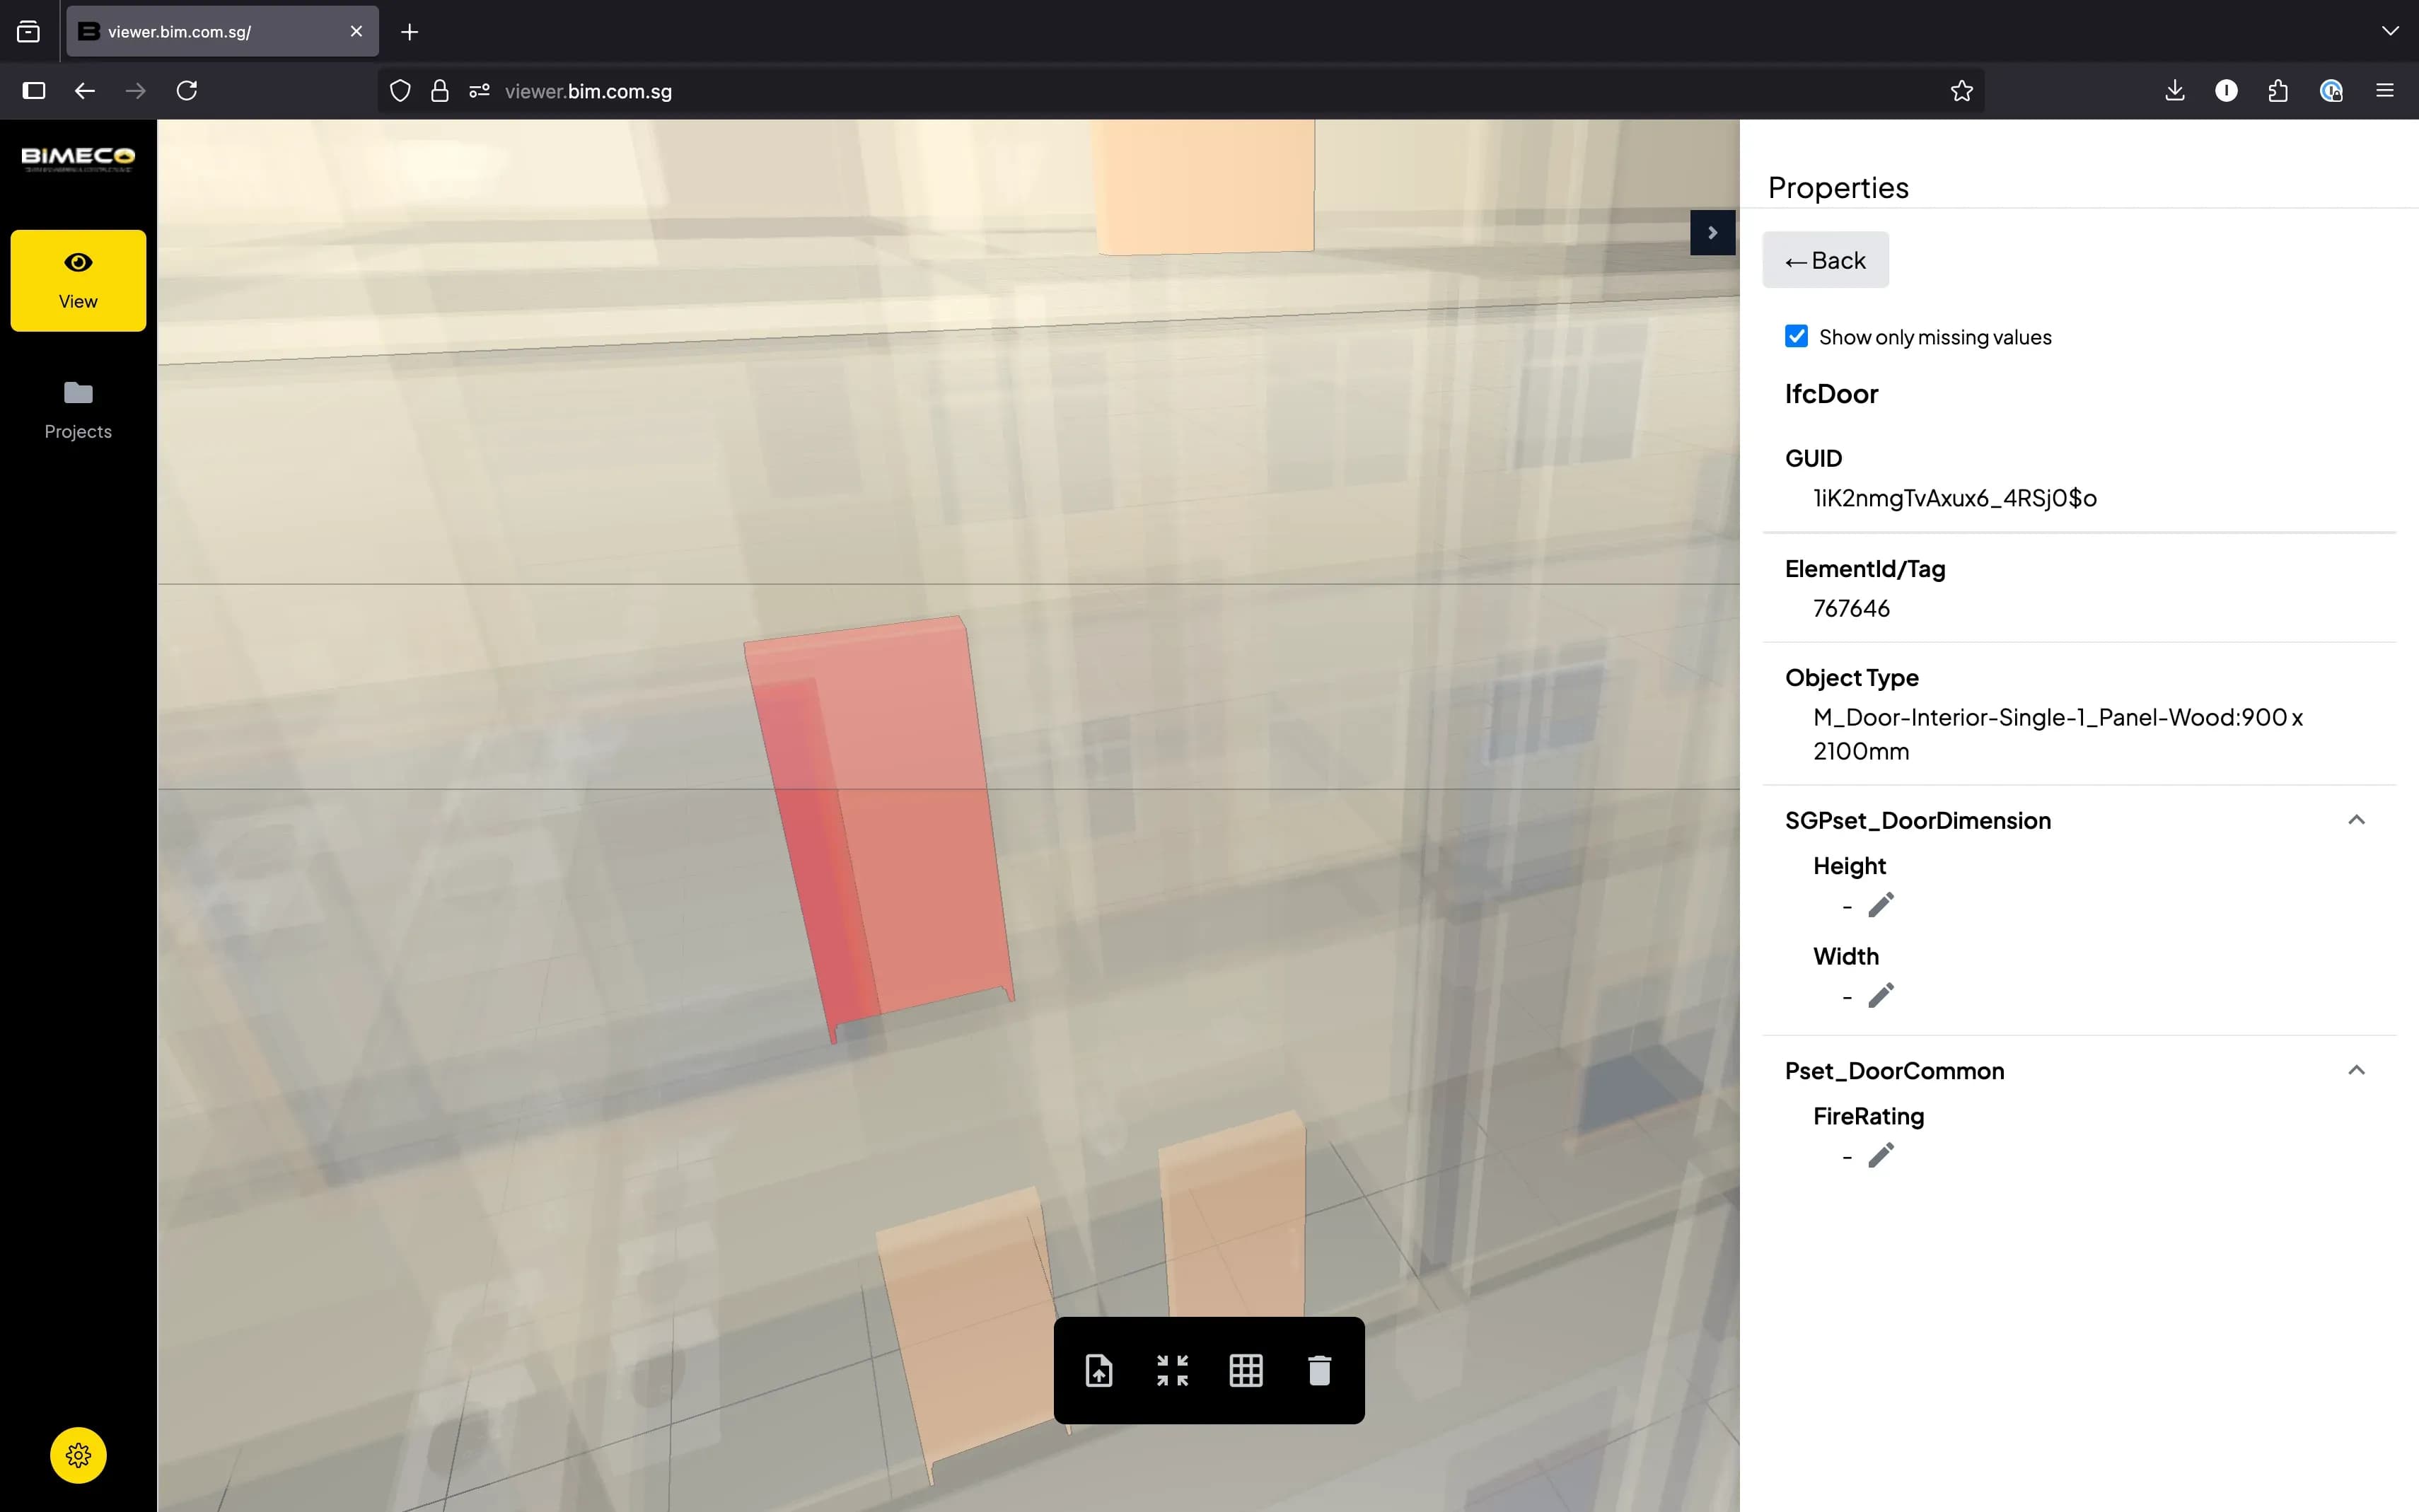Edit the Height value with the pencil icon

[x=1881, y=904]
